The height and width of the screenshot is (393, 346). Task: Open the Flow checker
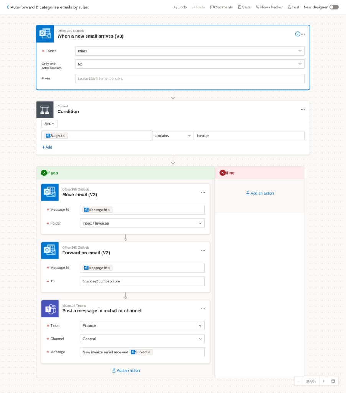coord(269,7)
